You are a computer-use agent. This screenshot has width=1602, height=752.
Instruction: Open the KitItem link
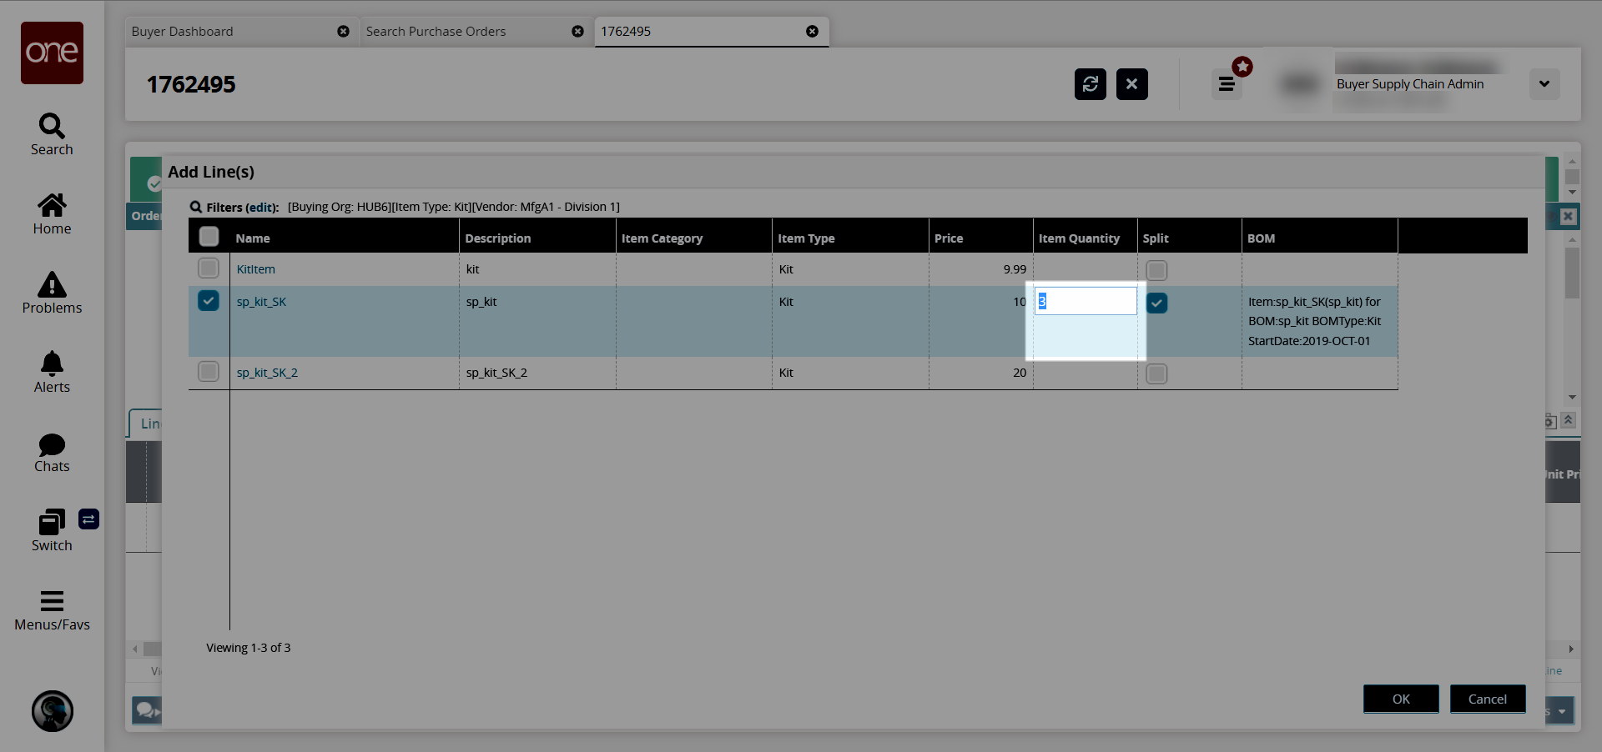click(x=256, y=269)
